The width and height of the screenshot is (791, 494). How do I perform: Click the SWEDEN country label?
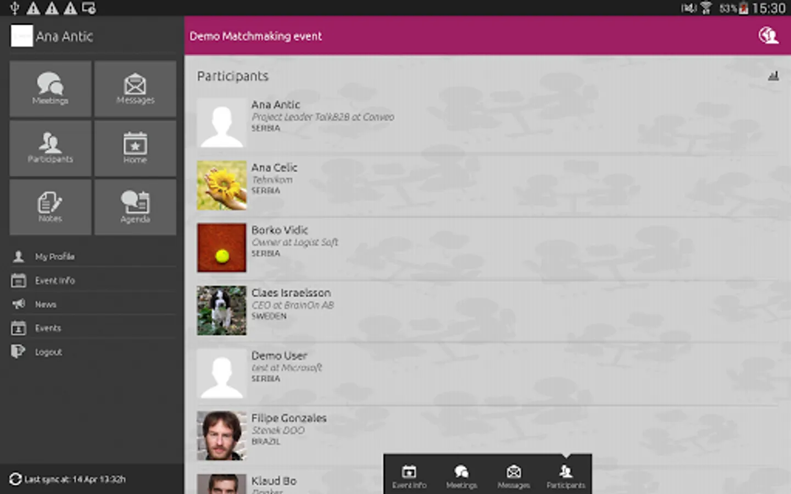(269, 316)
